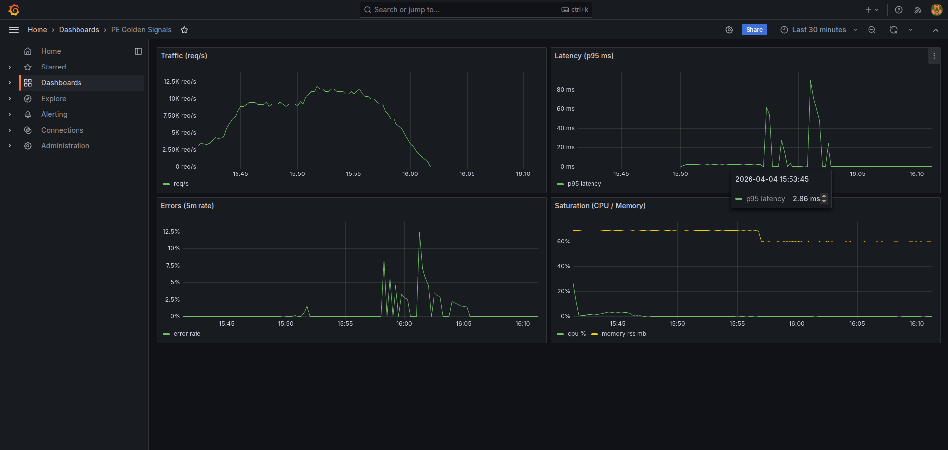Dock or undock the sidebar menu icon
This screenshot has height=450, width=948.
138,51
